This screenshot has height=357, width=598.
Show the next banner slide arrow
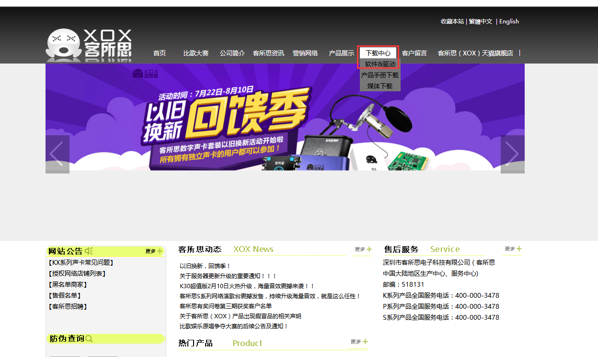(x=513, y=154)
